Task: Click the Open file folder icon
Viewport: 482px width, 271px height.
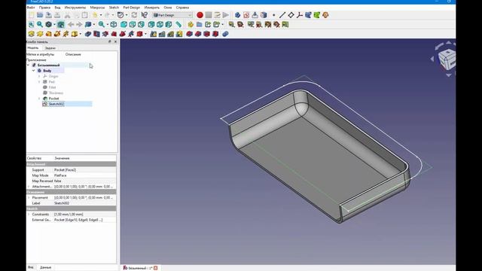Action: 40,15
